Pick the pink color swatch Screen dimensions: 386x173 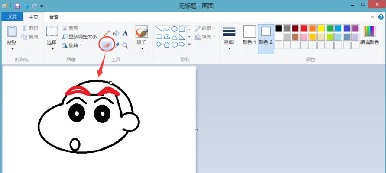coord(304,37)
